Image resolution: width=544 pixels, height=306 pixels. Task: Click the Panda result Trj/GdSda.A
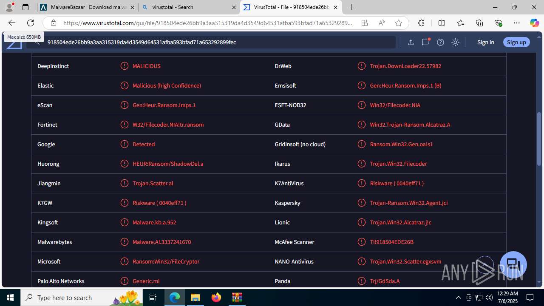385,281
